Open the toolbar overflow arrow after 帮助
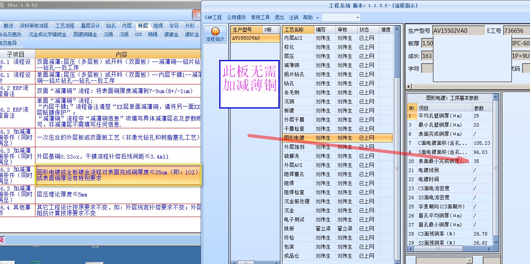Screen dimensions: 530x264 tap(317, 18)
